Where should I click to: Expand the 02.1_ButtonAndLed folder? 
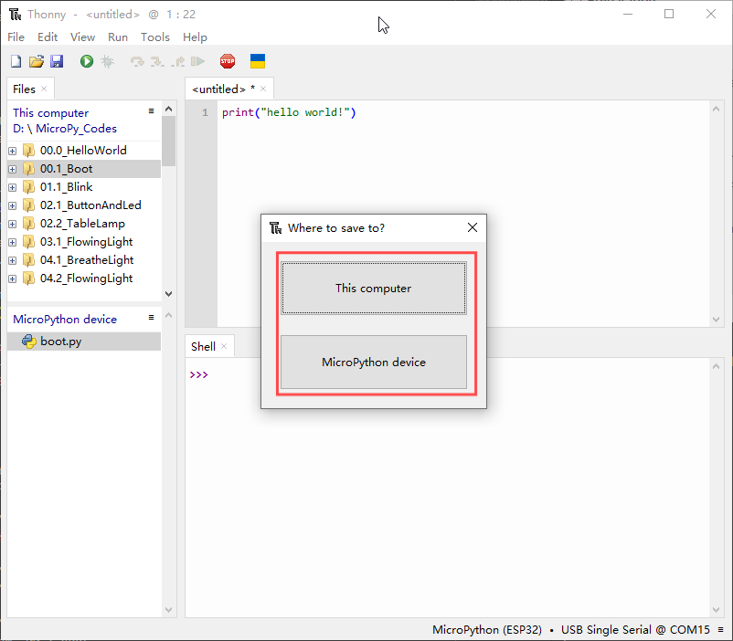tap(13, 205)
